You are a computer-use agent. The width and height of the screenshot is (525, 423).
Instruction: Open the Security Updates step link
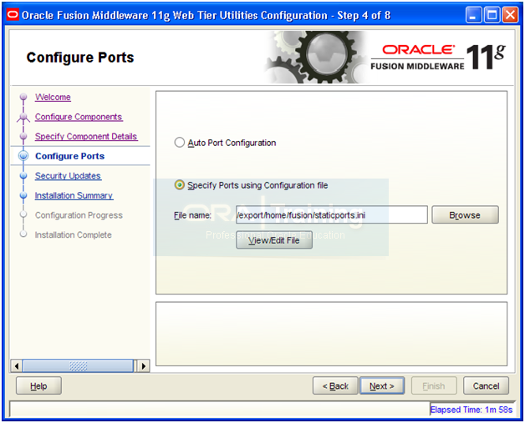tap(68, 176)
